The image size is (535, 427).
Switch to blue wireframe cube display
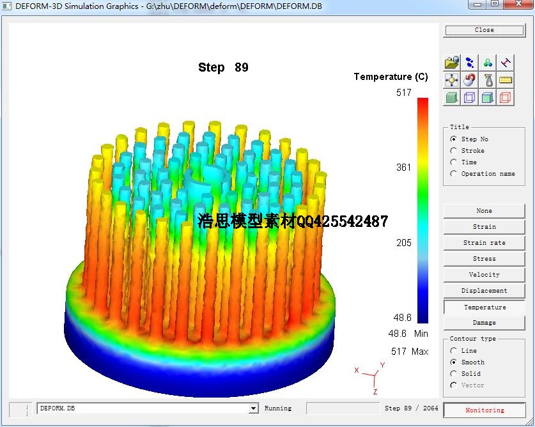[470, 98]
